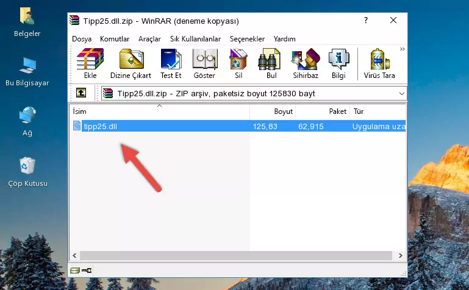Click the tipp25.dll file icon
This screenshot has width=469, height=290.
point(77,126)
